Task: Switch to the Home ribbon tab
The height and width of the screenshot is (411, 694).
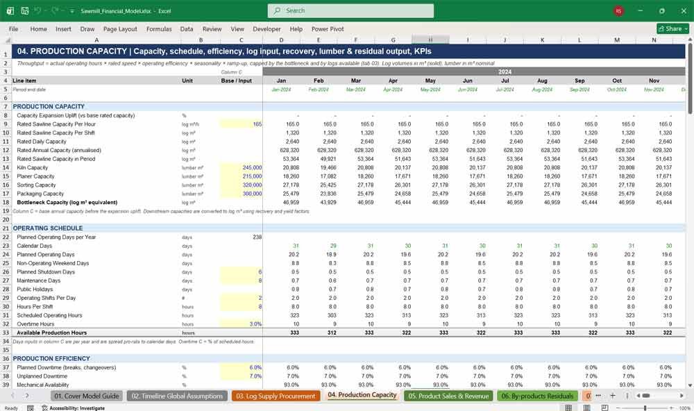Action: click(38, 28)
